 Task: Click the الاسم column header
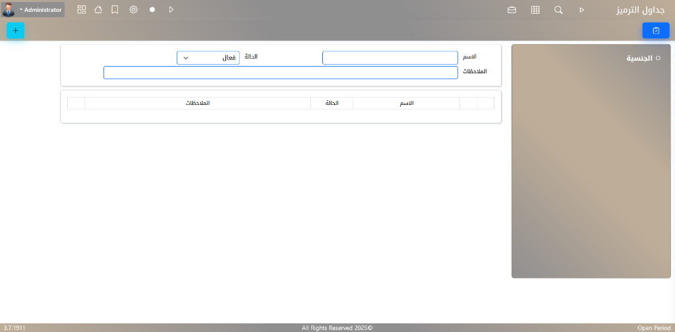coord(407,104)
